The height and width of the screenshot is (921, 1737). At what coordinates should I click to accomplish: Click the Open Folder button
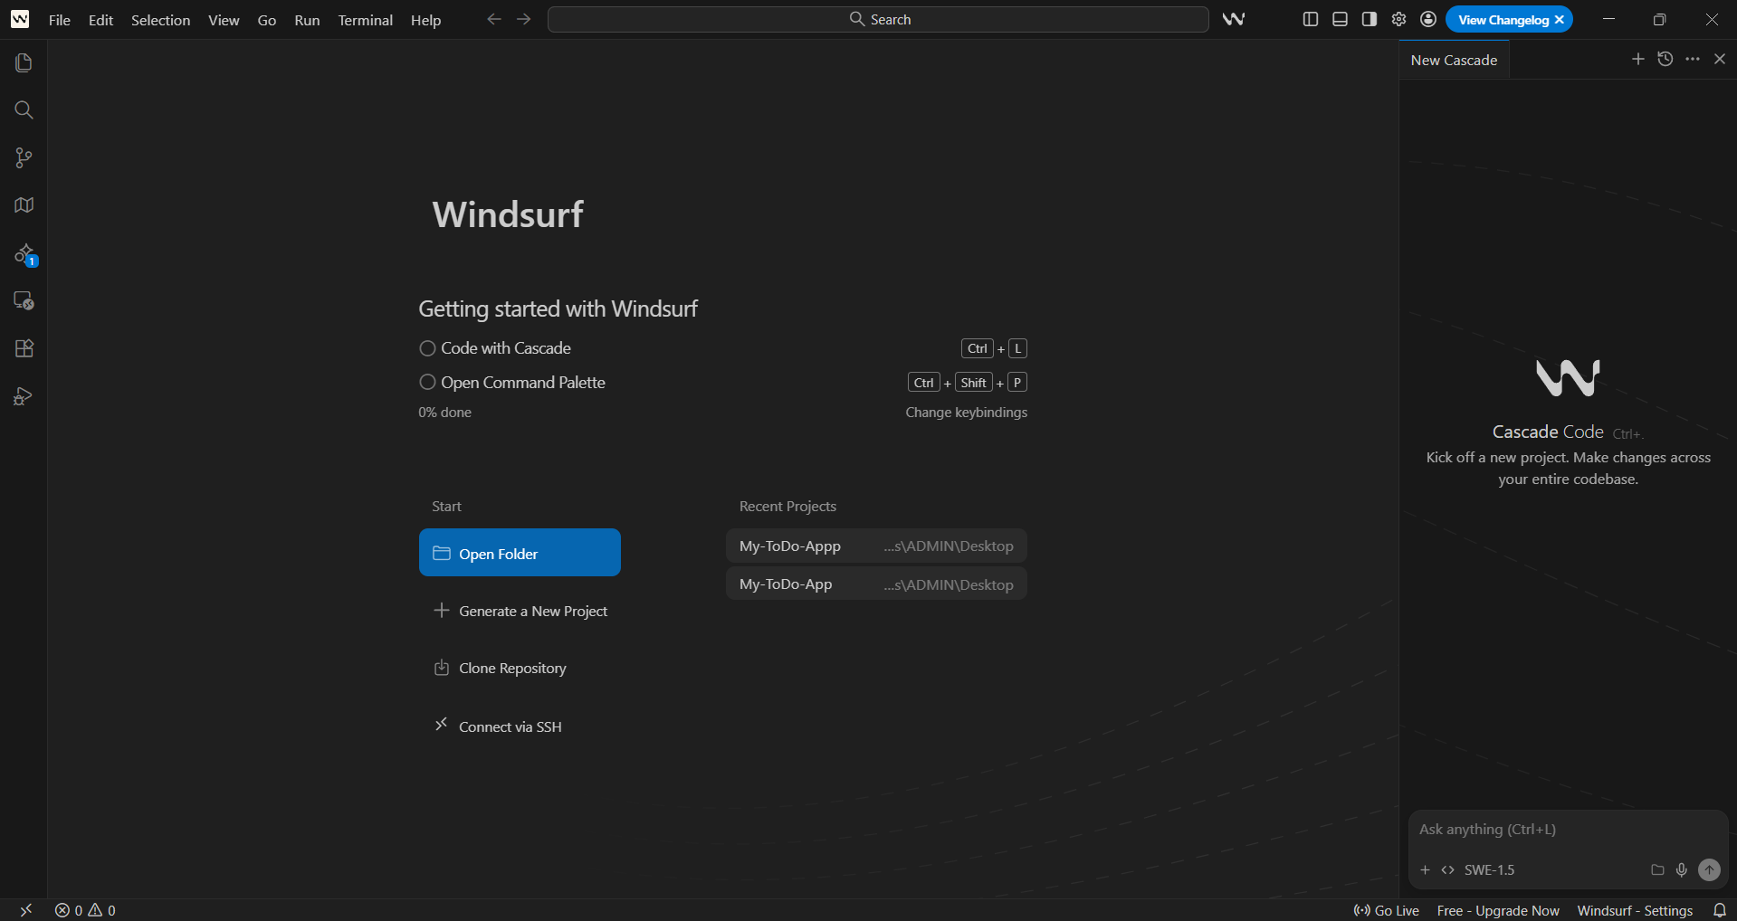click(520, 553)
